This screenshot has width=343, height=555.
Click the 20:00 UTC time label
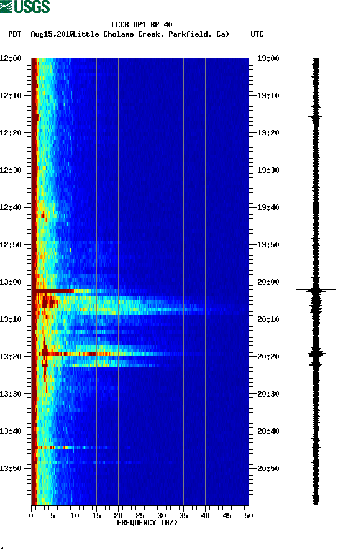268,282
